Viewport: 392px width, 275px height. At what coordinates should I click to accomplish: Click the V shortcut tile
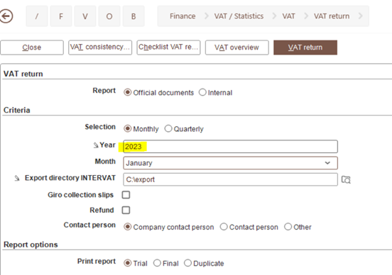[85, 16]
